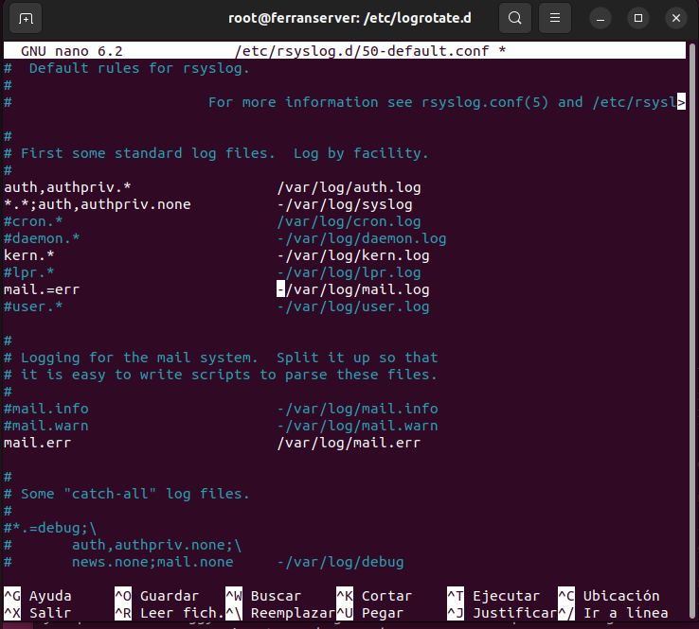Place cursor on auth,authpriv.* rule
Screen dimensions: 699x629
(x=67, y=187)
